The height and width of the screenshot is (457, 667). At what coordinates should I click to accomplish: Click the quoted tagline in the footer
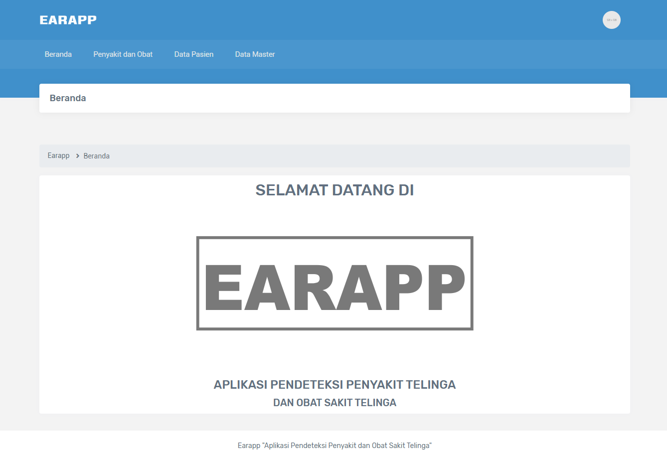[347, 446]
